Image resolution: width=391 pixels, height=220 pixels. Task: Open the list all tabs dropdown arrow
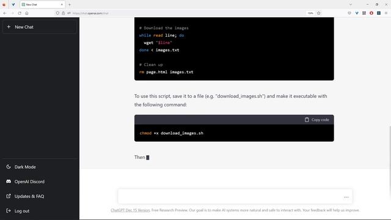(351, 4)
